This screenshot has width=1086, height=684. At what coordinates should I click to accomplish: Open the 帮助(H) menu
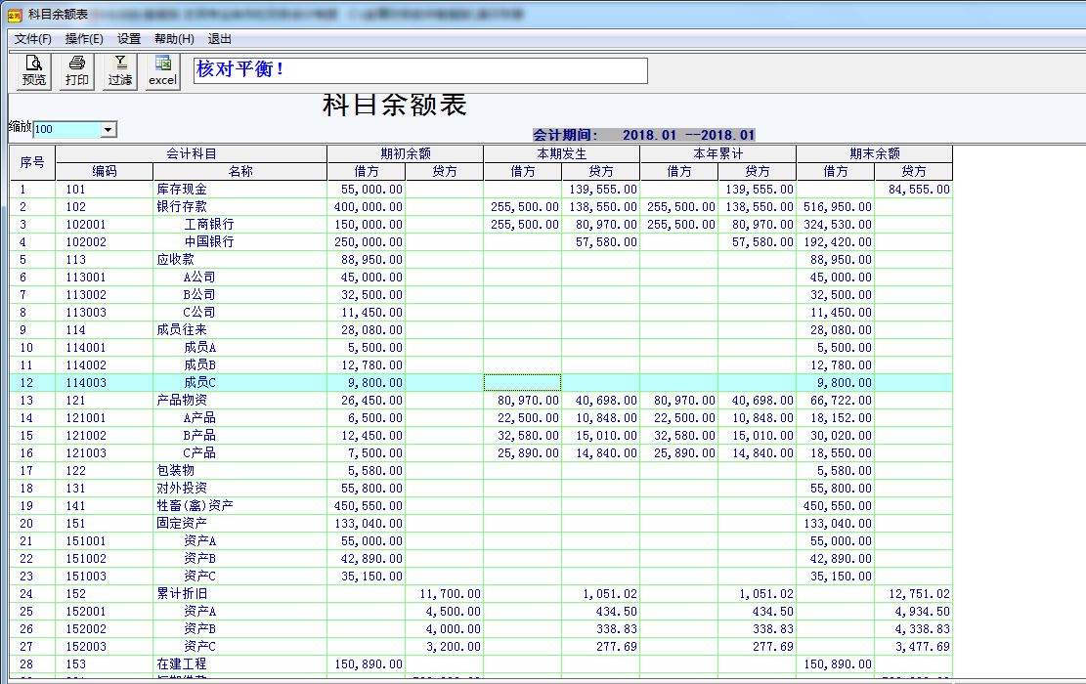tap(174, 39)
